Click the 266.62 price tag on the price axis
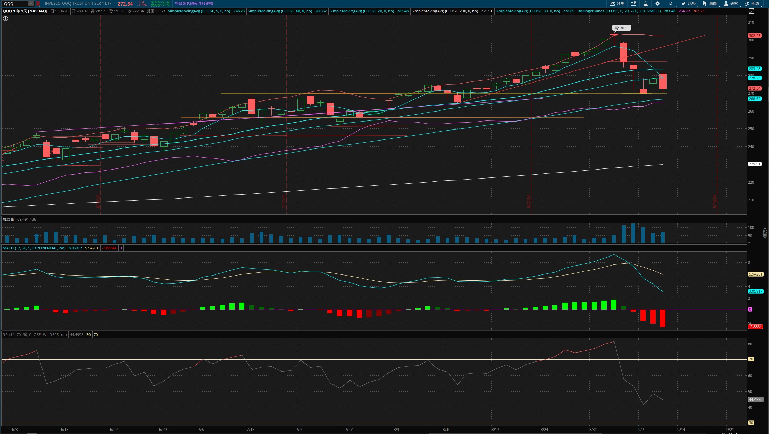Viewport: 769px width, 434px height. [x=754, y=99]
